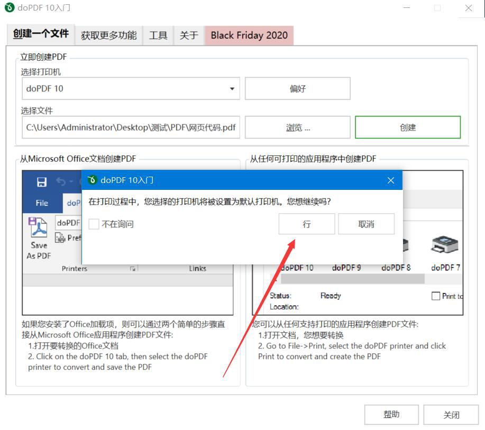The height and width of the screenshot is (430, 485).
Task: Click the Links group label
Action: point(197,269)
